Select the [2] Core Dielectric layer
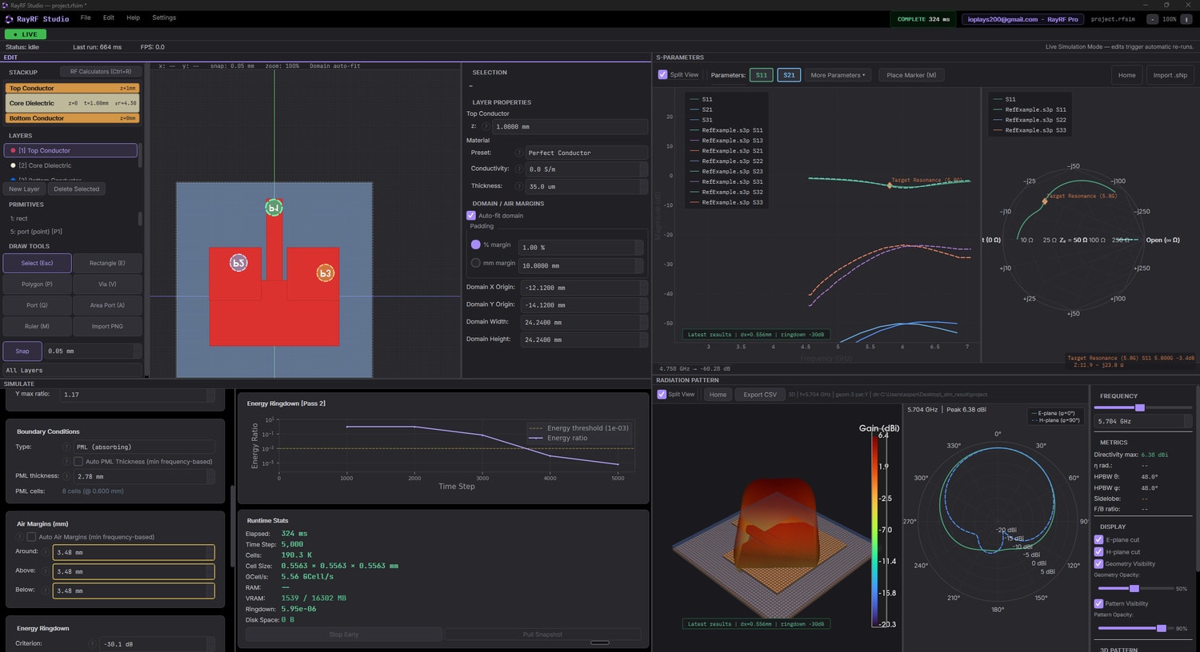The height and width of the screenshot is (652, 1200). [70, 165]
